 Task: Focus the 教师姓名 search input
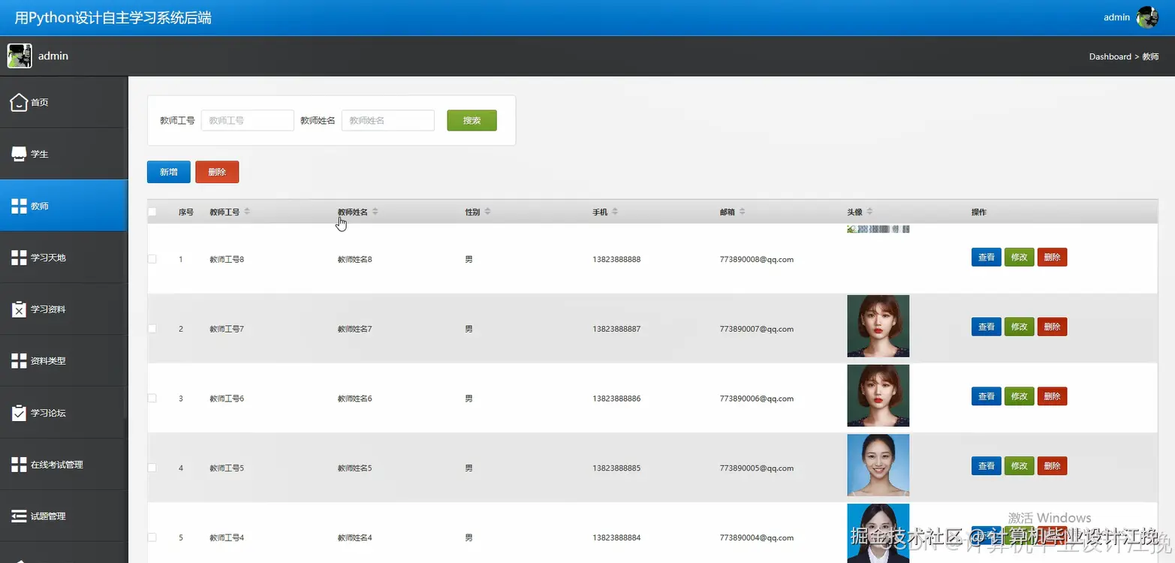point(387,120)
